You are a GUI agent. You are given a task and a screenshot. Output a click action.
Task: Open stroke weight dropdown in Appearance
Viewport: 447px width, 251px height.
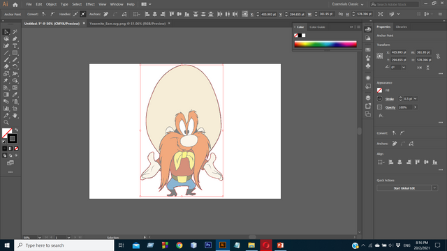(x=416, y=99)
